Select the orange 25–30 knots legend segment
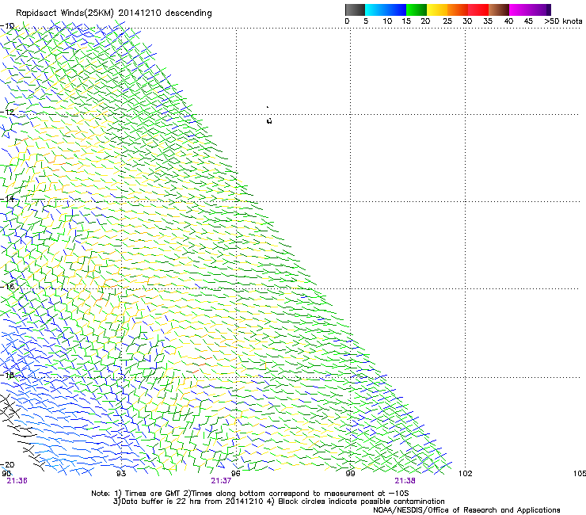The width and height of the screenshot is (586, 515). pyautogui.click(x=458, y=10)
